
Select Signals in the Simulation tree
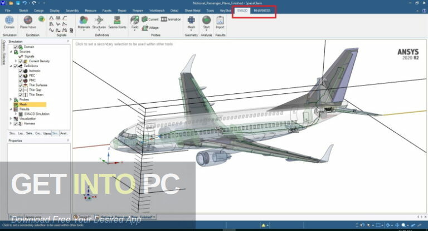click(x=29, y=56)
